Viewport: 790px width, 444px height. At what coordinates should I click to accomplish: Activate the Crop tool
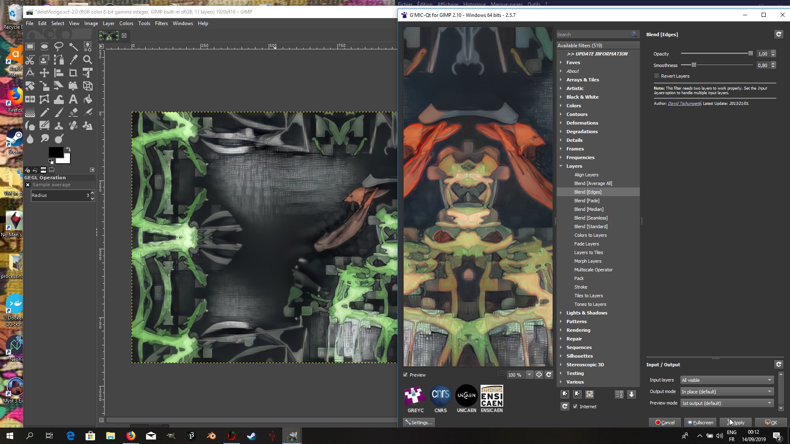click(73, 73)
